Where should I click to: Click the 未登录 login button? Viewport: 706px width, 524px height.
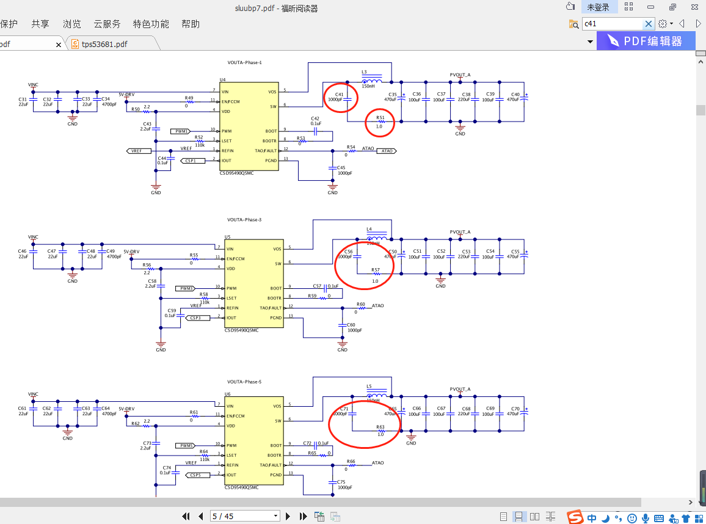[x=598, y=7]
